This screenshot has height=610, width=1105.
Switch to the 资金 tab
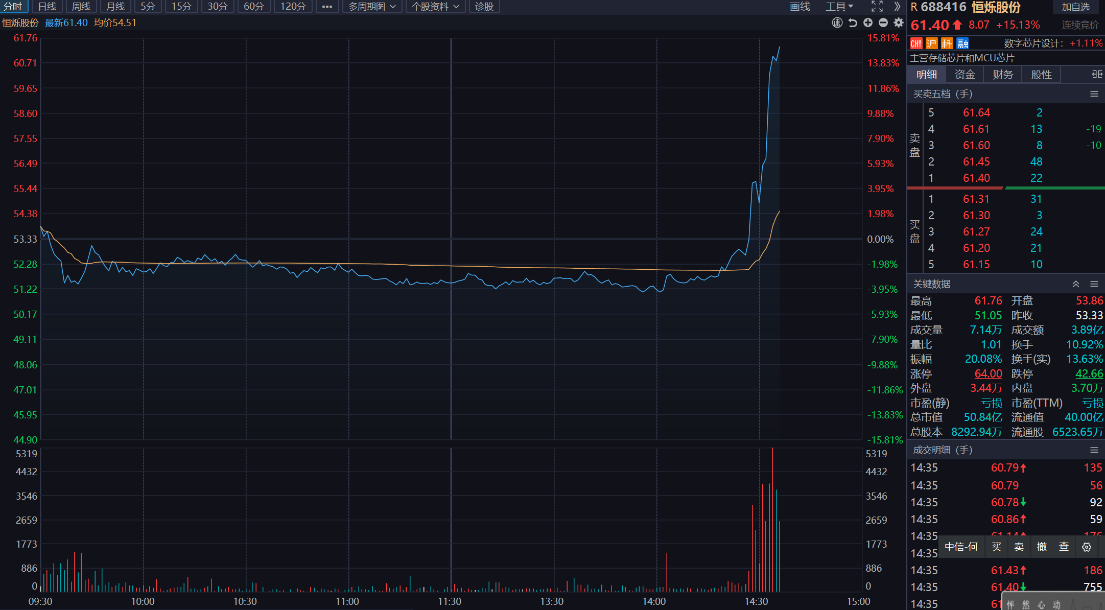click(965, 75)
